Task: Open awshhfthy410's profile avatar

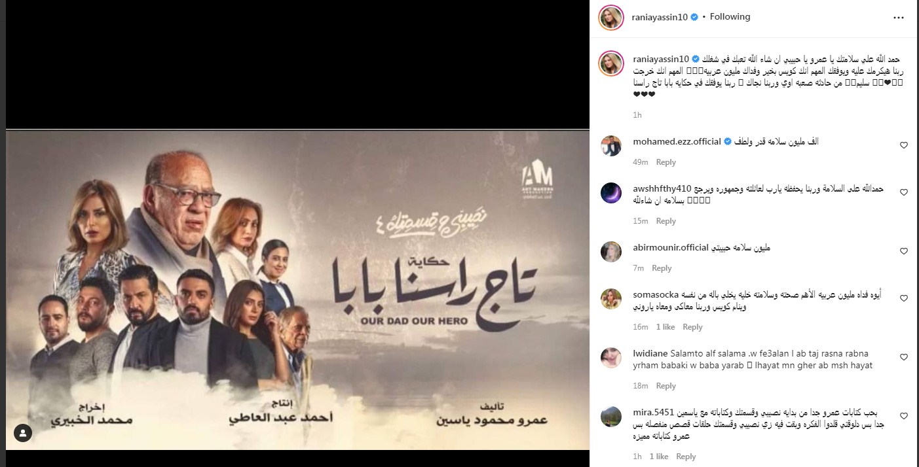Action: tap(610, 193)
